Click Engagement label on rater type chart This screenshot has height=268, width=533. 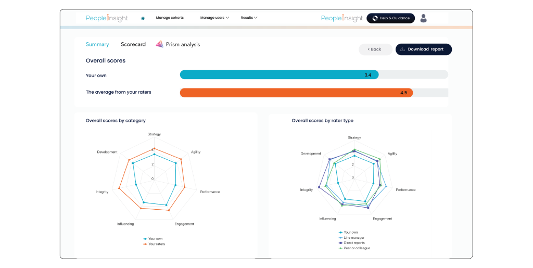tap(383, 219)
